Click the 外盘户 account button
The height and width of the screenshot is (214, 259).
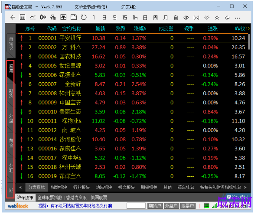click(x=171, y=206)
